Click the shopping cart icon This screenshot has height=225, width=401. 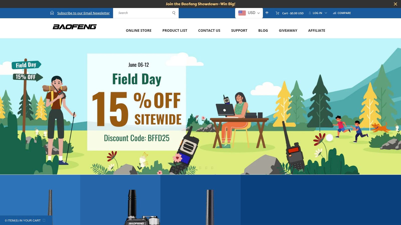click(x=277, y=13)
